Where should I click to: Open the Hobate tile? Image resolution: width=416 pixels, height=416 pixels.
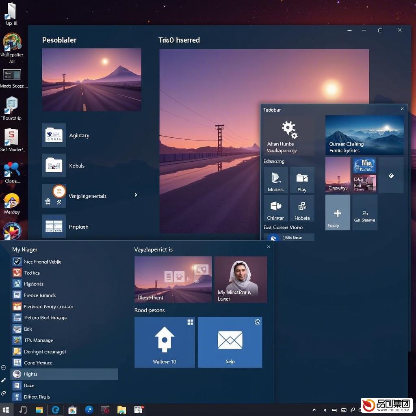pos(302,208)
